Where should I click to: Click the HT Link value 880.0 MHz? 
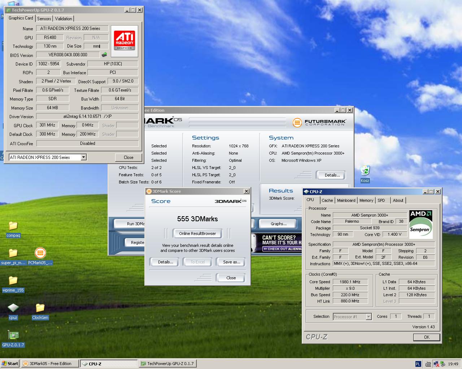(350, 301)
